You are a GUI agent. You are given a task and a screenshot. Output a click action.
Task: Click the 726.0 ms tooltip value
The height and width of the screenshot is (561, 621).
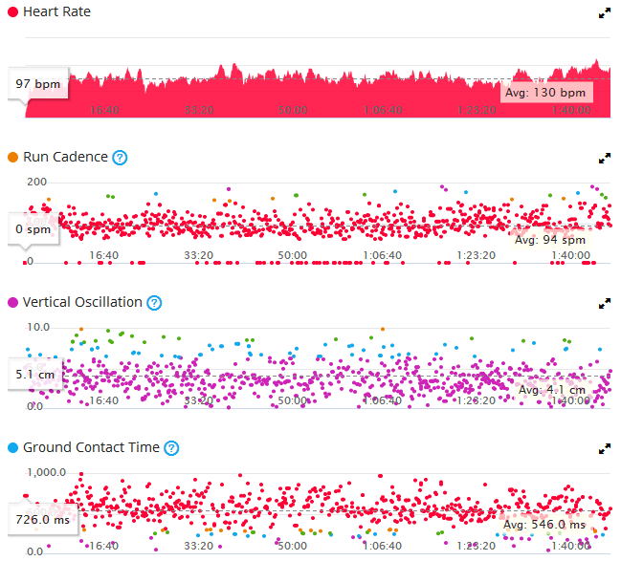[x=42, y=520]
